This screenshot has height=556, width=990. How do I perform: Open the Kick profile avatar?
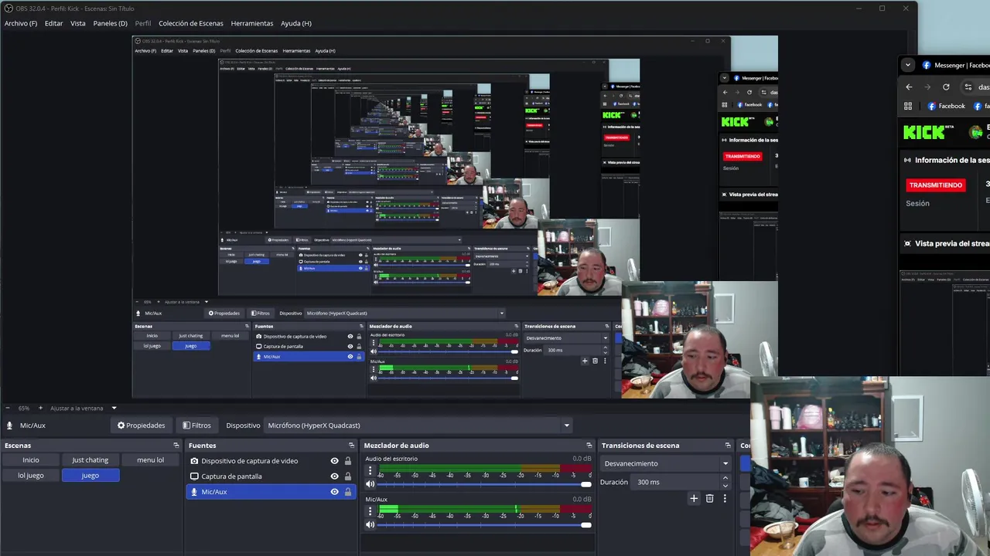tap(977, 132)
